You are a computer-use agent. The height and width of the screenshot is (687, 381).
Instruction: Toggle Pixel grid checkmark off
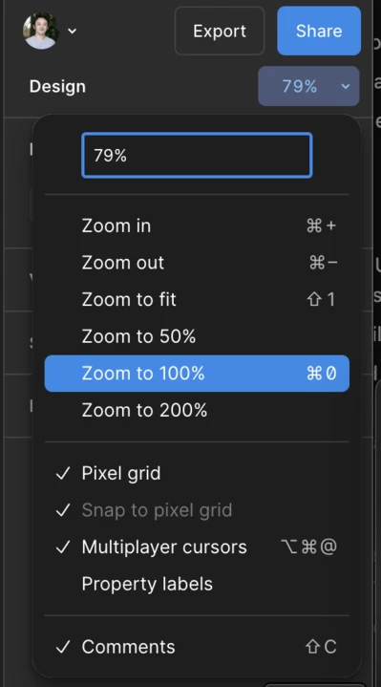pyautogui.click(x=197, y=473)
